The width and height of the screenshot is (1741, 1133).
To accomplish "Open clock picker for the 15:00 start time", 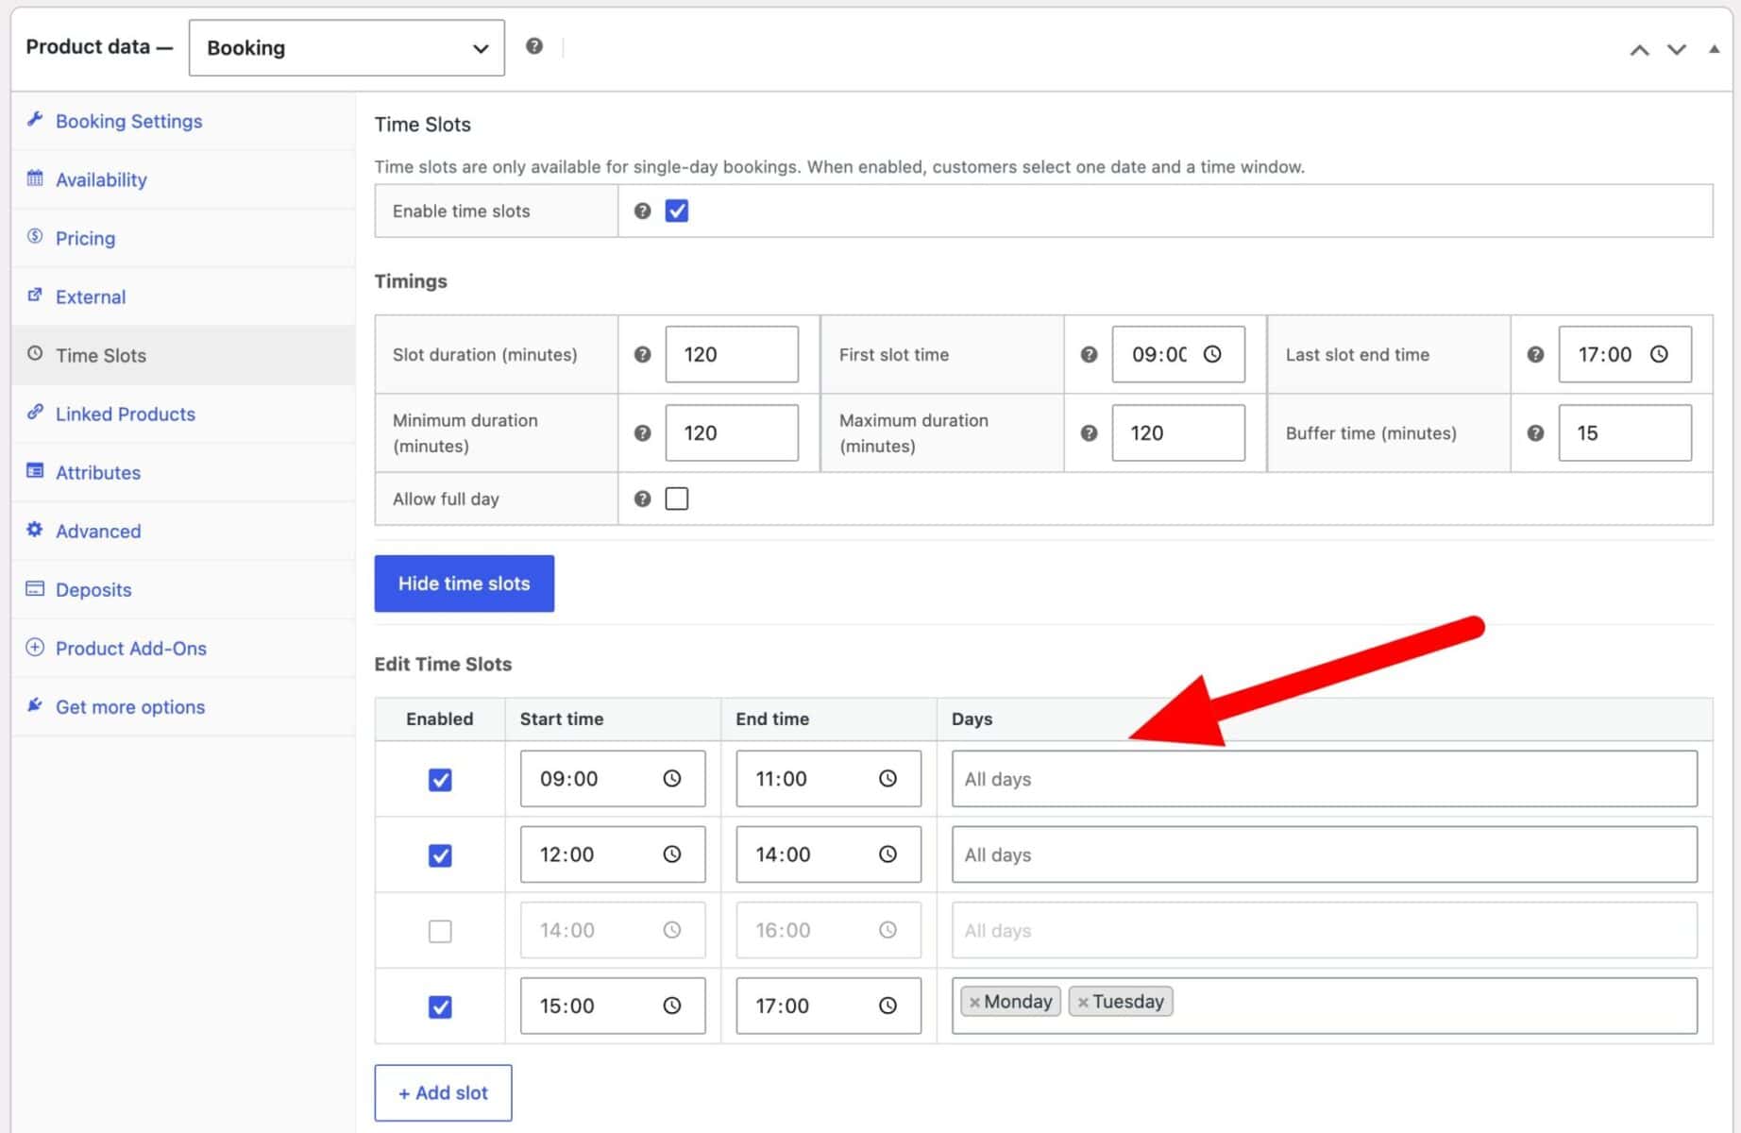I will [672, 1006].
